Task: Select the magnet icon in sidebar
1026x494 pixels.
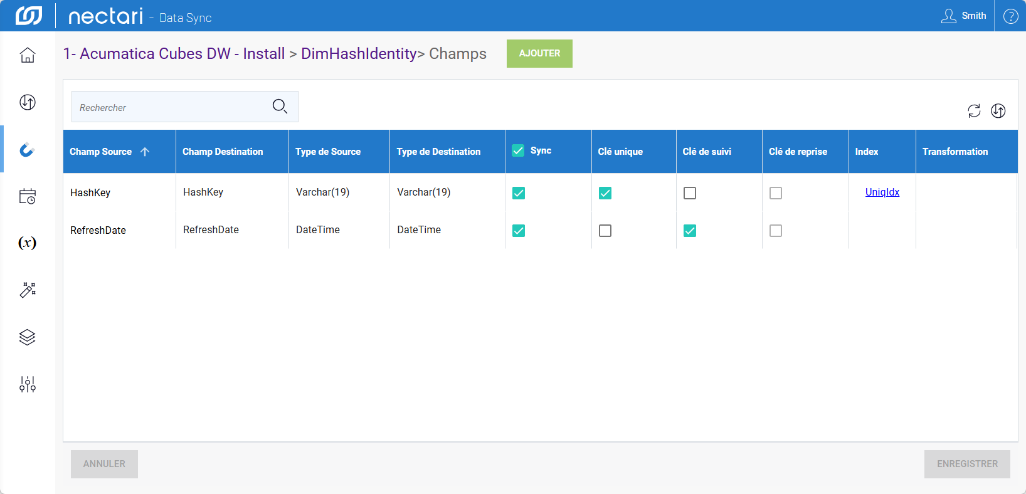Action: pyautogui.click(x=27, y=149)
